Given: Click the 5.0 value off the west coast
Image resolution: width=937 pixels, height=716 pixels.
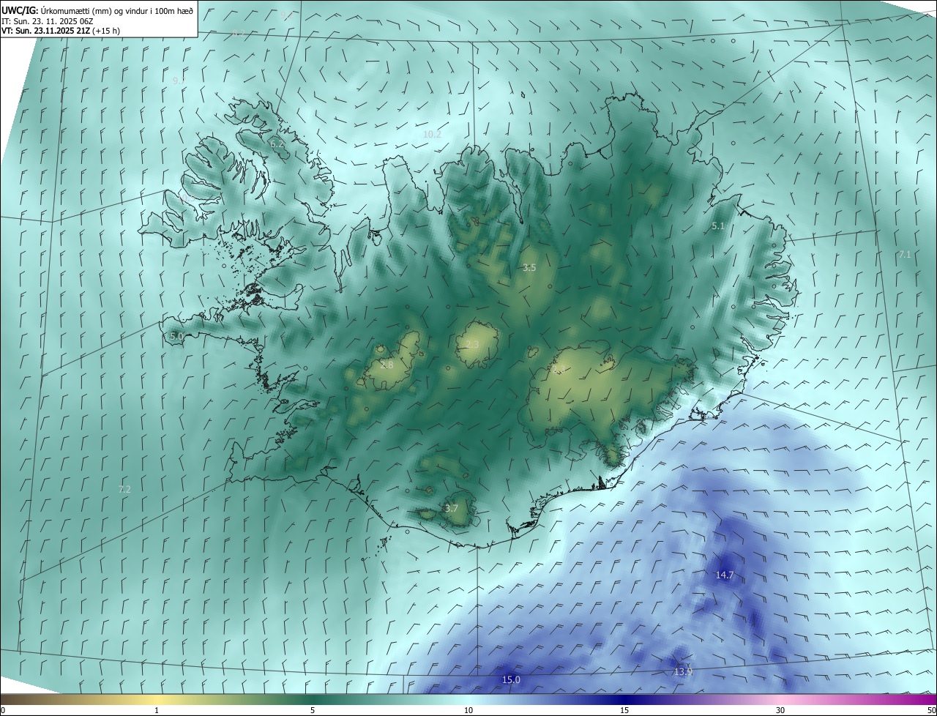Looking at the screenshot, I should click(x=176, y=336).
